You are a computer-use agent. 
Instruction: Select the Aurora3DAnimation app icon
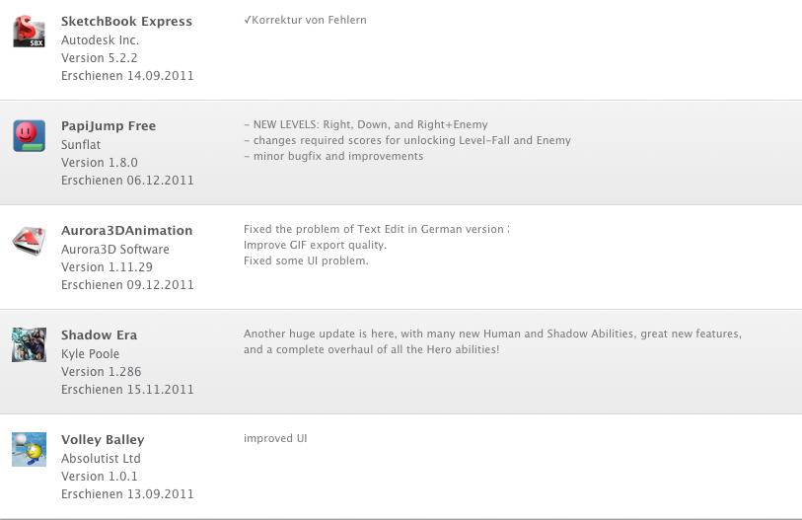click(30, 241)
